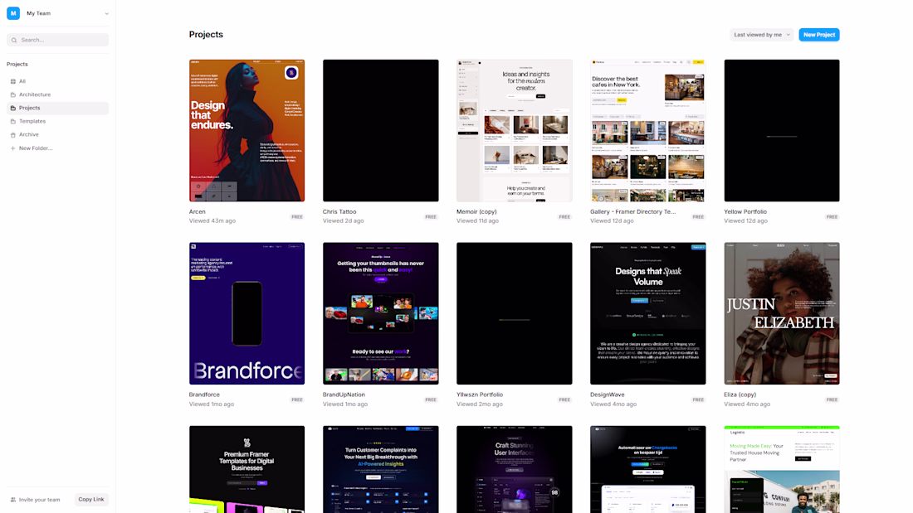Click the Archive box icon
The image size is (913, 513).
coord(12,135)
